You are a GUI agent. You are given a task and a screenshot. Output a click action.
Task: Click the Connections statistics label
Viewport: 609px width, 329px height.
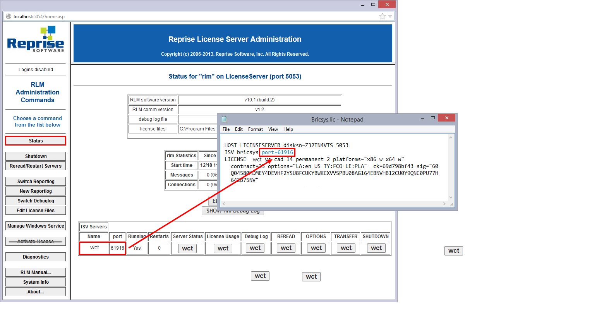182,185
